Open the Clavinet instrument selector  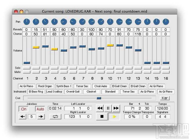pos(91,92)
